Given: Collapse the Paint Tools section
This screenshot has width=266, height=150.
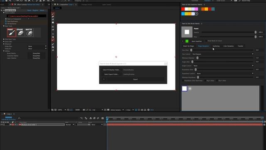Looking at the screenshot, I should [x=4, y=26].
